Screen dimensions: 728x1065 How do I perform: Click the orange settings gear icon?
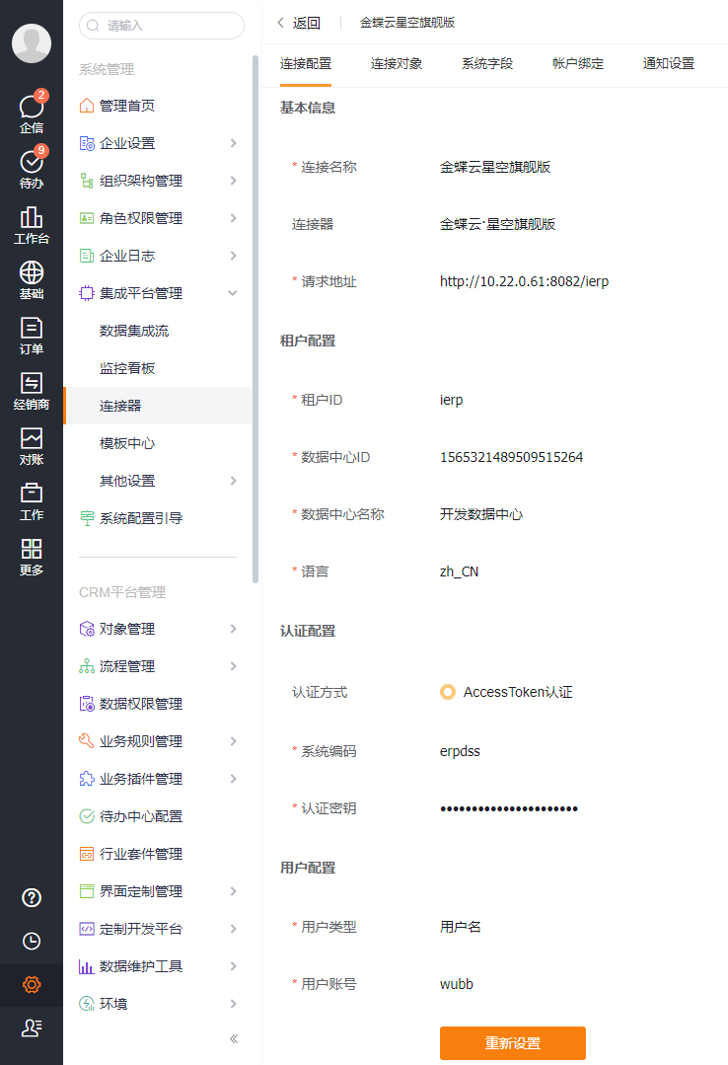pos(32,984)
